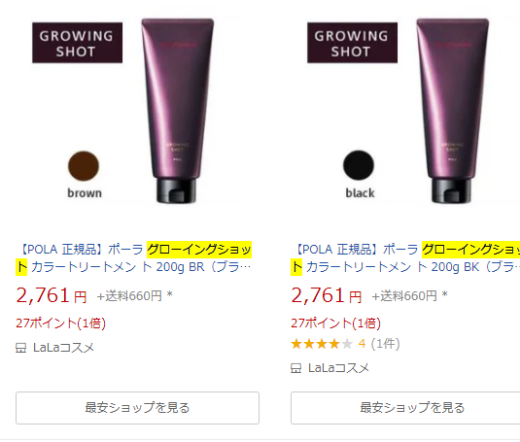This screenshot has height=442, width=520.
Task: Open the (1件) review count link
Action: [x=385, y=344]
